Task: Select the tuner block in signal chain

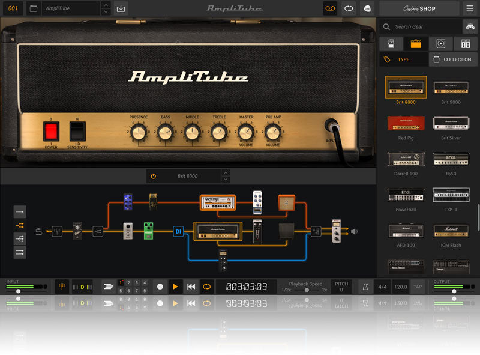Action: click(x=57, y=231)
